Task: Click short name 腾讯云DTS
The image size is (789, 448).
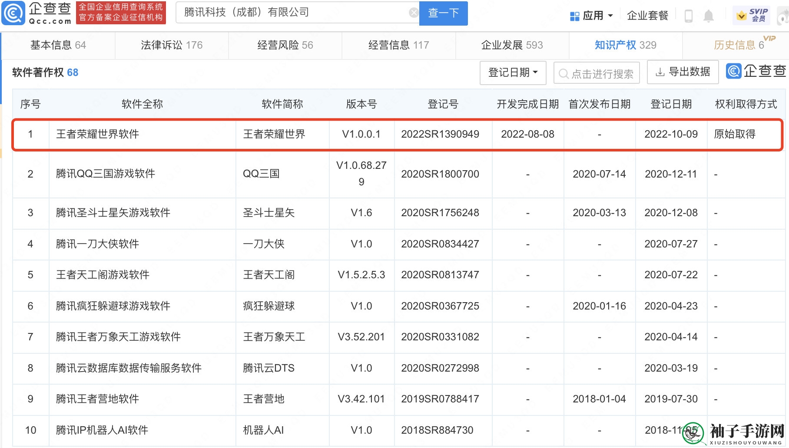Action: (269, 368)
